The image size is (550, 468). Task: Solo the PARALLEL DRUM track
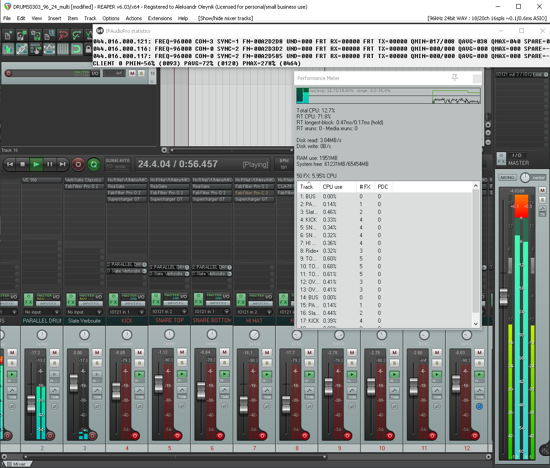(x=54, y=363)
